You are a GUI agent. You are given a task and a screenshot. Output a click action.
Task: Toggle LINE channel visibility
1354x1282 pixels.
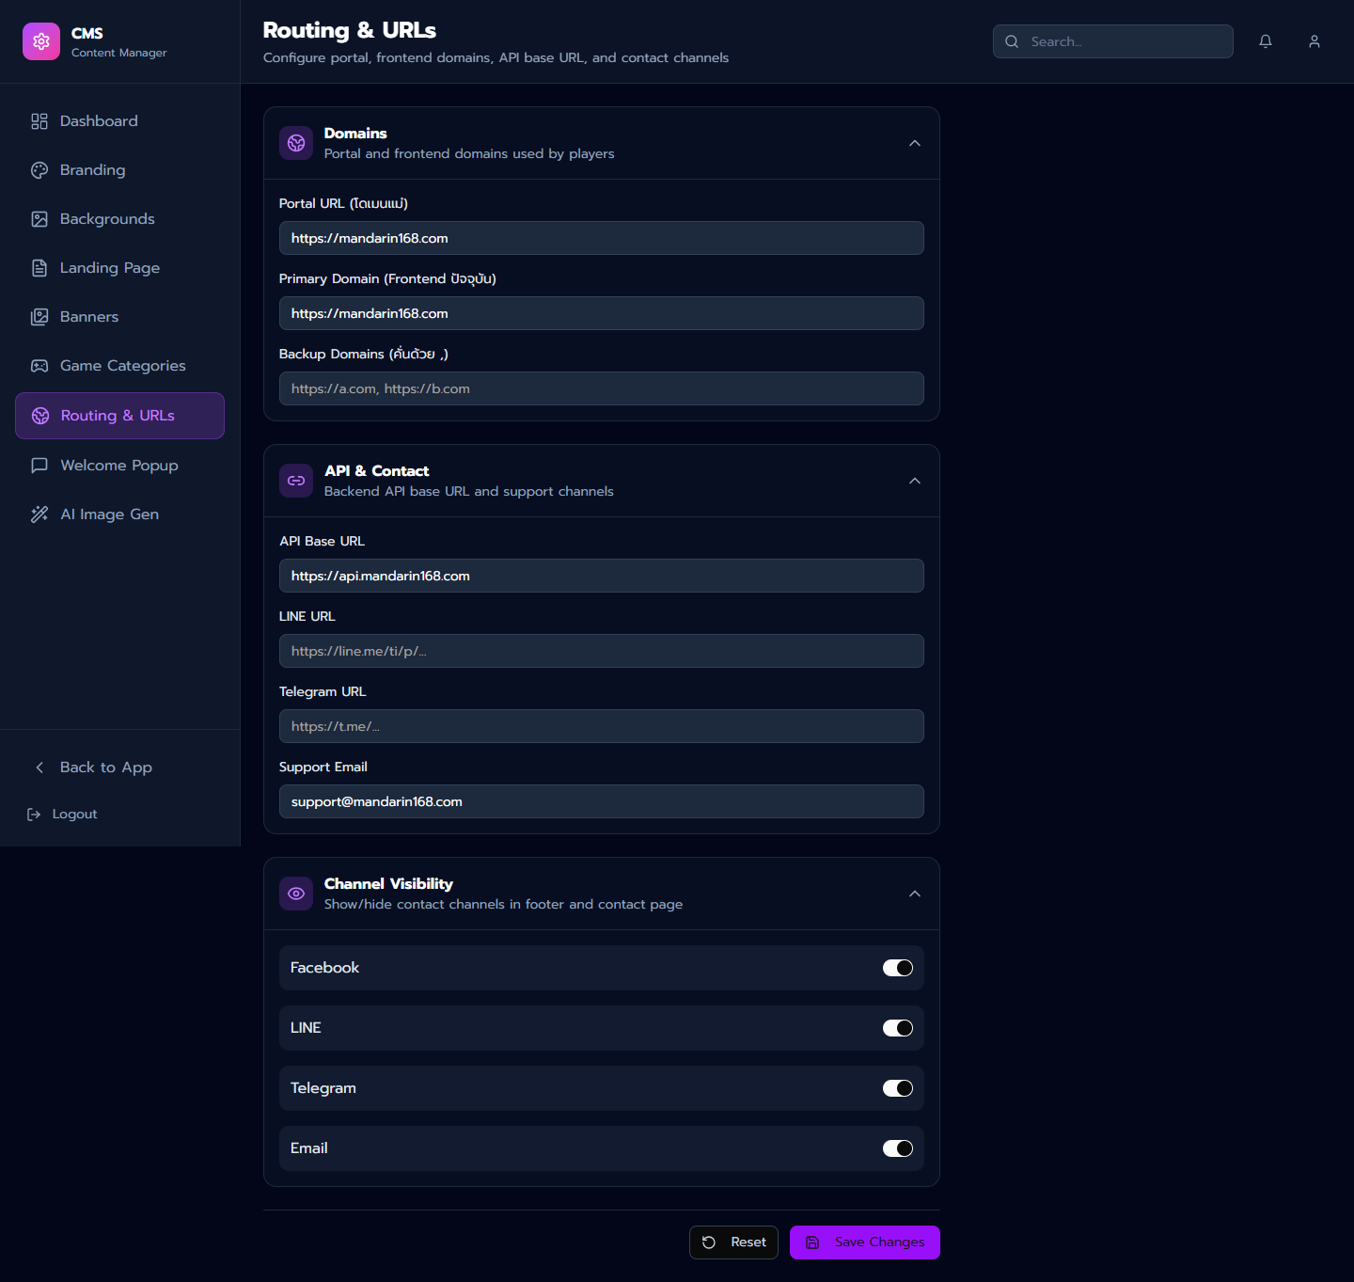(x=898, y=1028)
